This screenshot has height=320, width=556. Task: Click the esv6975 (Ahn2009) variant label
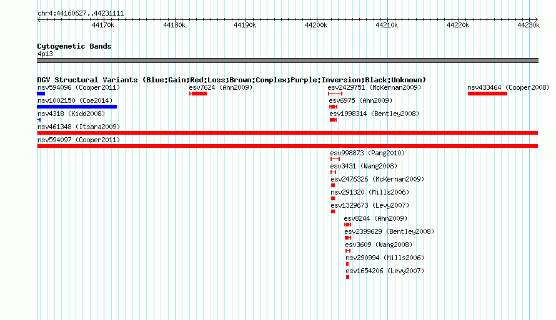click(360, 100)
